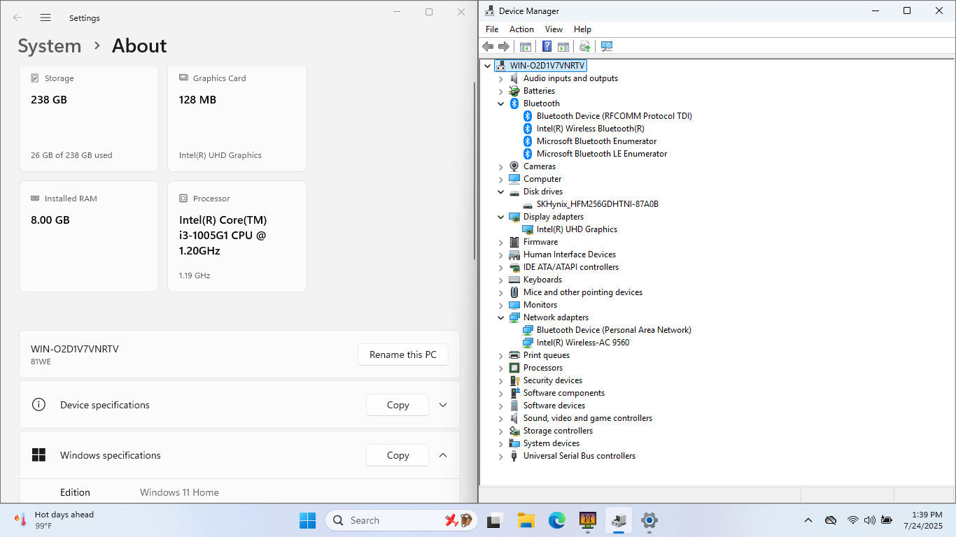Expand the Device specifications section chevron

pyautogui.click(x=442, y=405)
